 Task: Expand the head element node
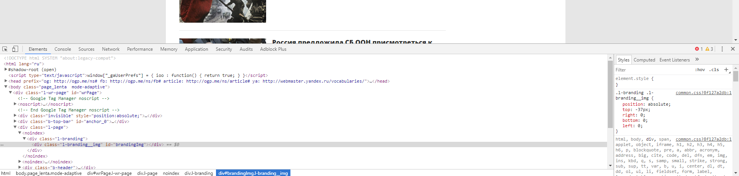coord(6,81)
